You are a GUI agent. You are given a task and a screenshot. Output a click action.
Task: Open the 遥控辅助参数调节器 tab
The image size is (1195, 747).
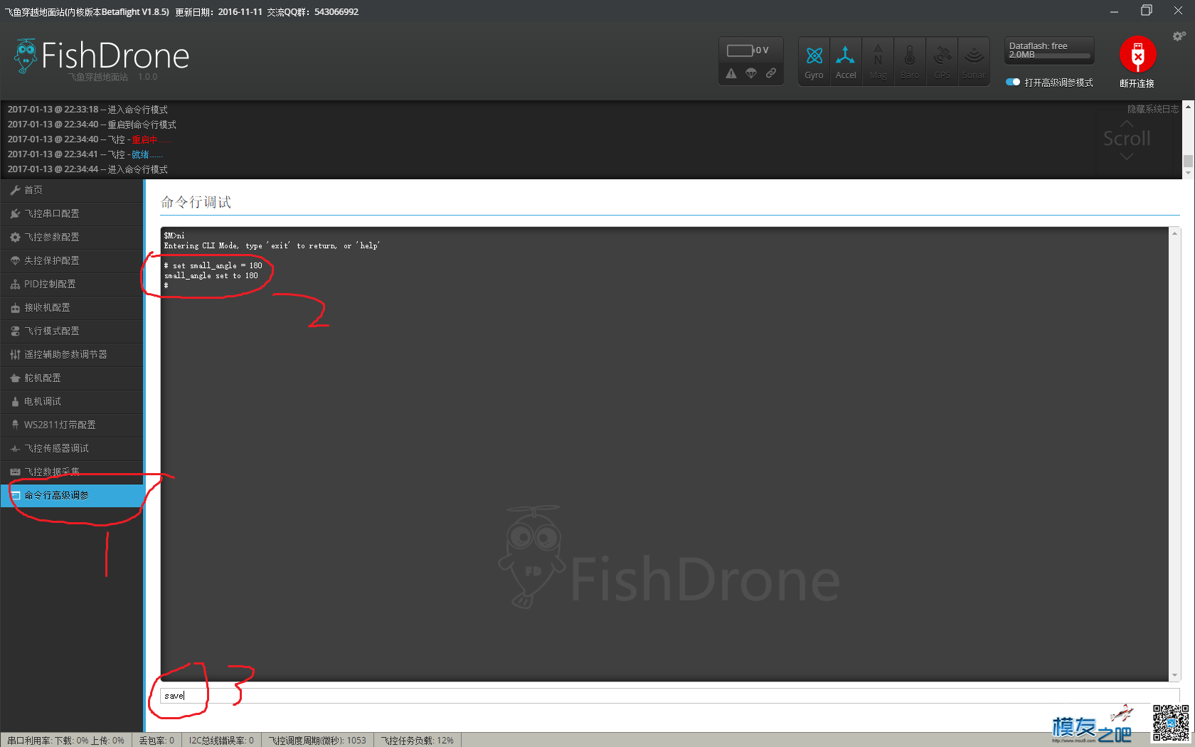click(71, 354)
